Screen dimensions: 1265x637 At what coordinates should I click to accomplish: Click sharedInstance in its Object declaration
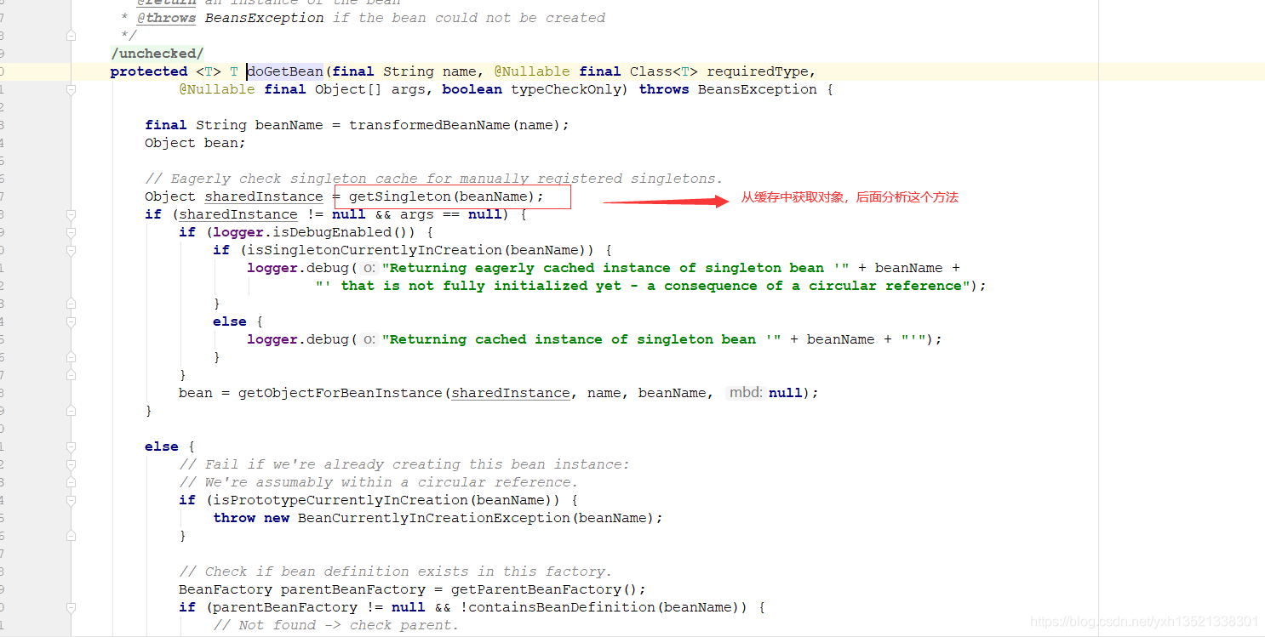pos(264,196)
